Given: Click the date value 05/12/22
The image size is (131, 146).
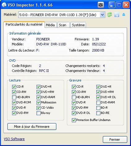Looking at the screenshot, I should tap(99, 44).
